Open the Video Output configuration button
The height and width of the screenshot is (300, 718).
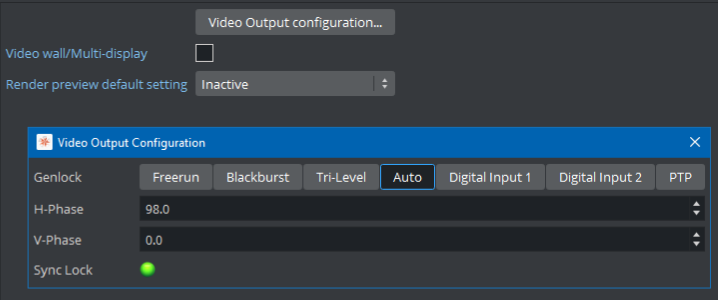click(x=295, y=22)
